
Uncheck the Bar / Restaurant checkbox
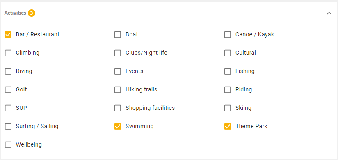[8, 35]
